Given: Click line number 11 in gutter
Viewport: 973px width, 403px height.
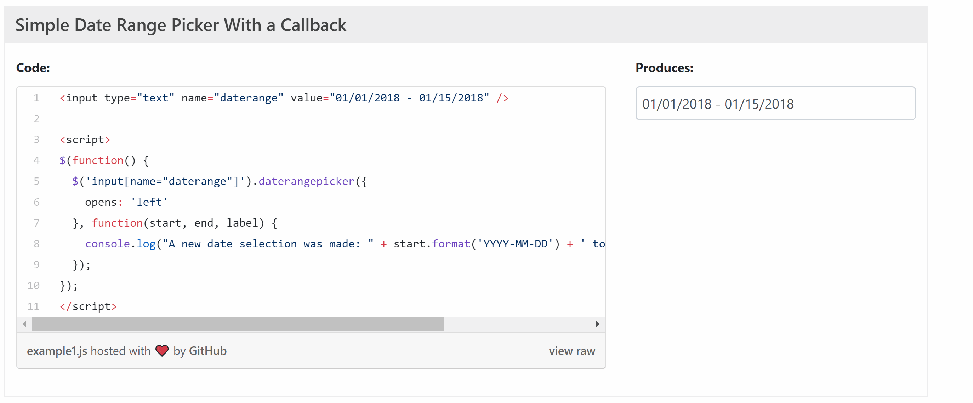Looking at the screenshot, I should tap(33, 306).
